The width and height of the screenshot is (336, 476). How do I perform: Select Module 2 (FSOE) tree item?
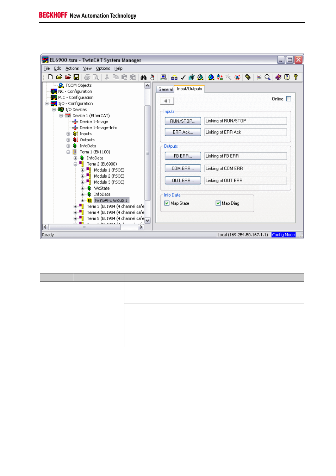click(x=109, y=176)
